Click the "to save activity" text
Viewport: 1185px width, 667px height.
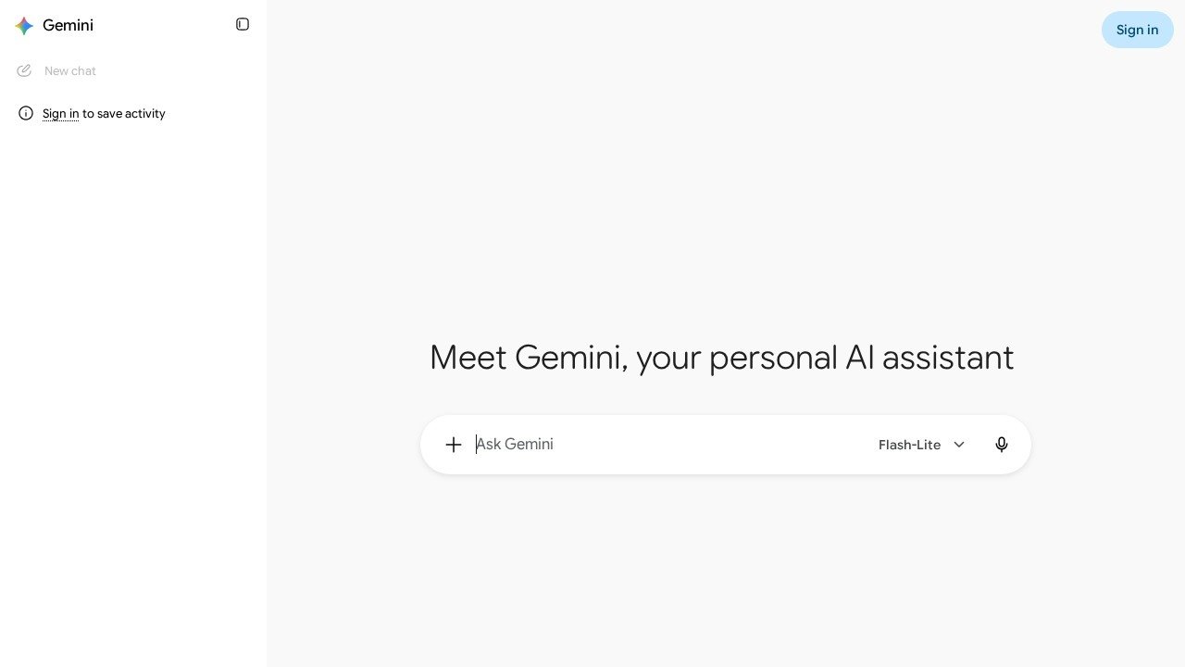(x=124, y=114)
